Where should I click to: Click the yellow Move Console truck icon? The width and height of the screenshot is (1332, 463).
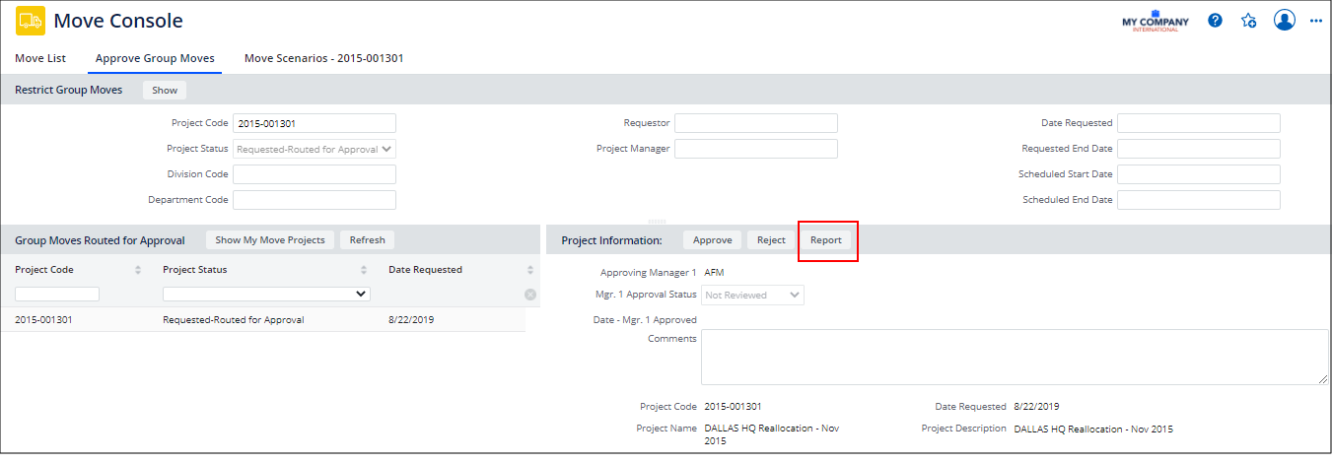click(x=31, y=21)
